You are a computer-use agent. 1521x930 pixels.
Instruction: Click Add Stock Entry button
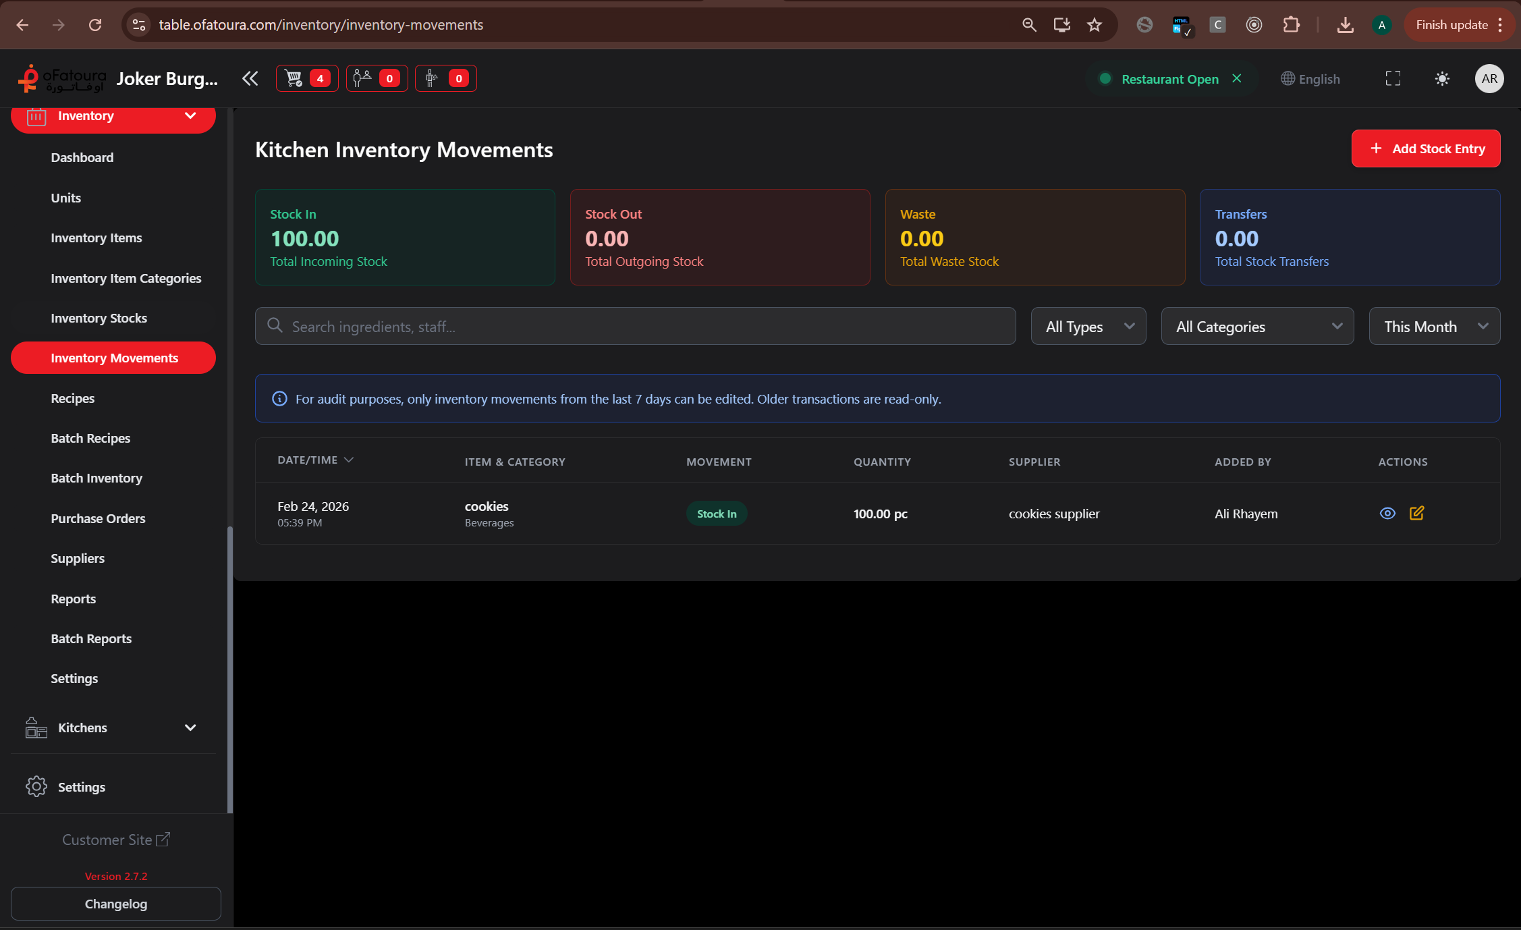pyautogui.click(x=1425, y=148)
